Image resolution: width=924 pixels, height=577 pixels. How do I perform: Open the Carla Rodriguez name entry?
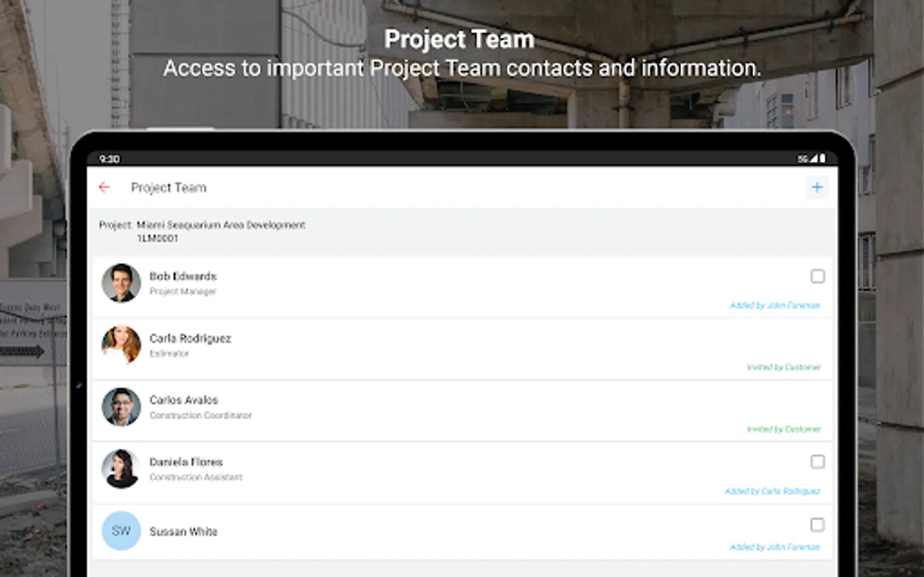[190, 339]
